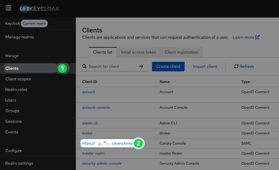Select the Account name cell
Image resolution: width=279 pixels, height=170 pixels.
click(166, 92)
